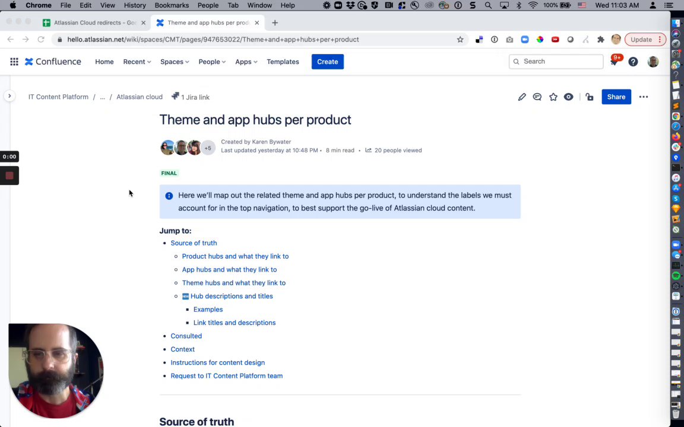
Task: Open page restrictions lock icon
Action: (x=590, y=97)
